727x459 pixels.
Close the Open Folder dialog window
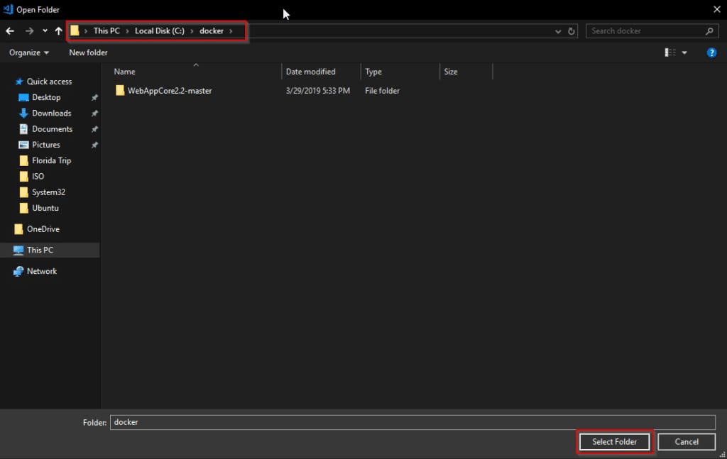coord(716,9)
